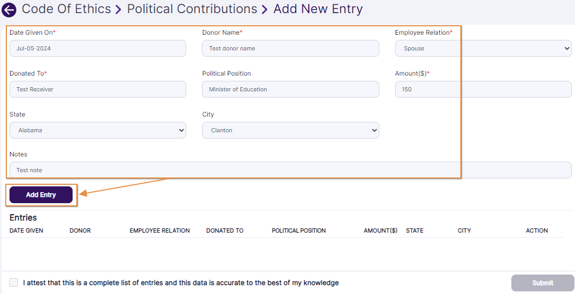
Task: Go to Code Of Ethics breadcrumb
Action: (x=66, y=9)
